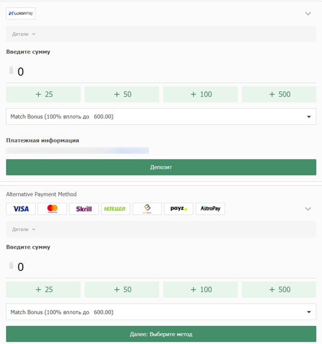Select the MuchBetter payment icon
This screenshot has height=344, width=322.
point(147,209)
